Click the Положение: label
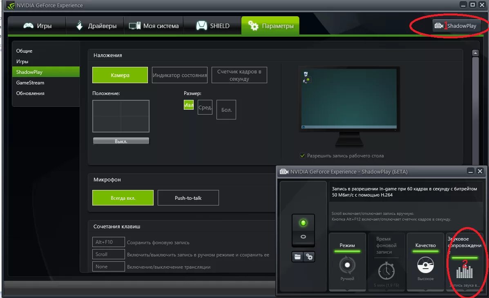This screenshot has width=489, height=298. 106,93
